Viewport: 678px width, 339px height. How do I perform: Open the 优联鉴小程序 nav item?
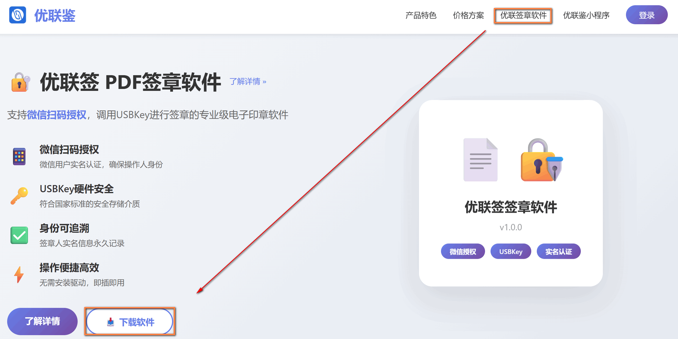click(586, 16)
